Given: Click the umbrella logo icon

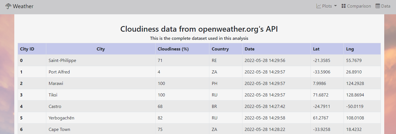Looking at the screenshot, I should coord(8,6).
